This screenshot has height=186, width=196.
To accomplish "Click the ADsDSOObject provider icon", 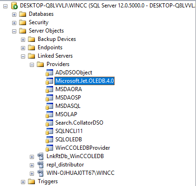I will pos(49,73).
